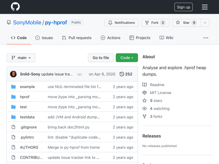Open 'use NUL-terminated file list' commit
Viewport: 219px width, 164px height.
75,87
